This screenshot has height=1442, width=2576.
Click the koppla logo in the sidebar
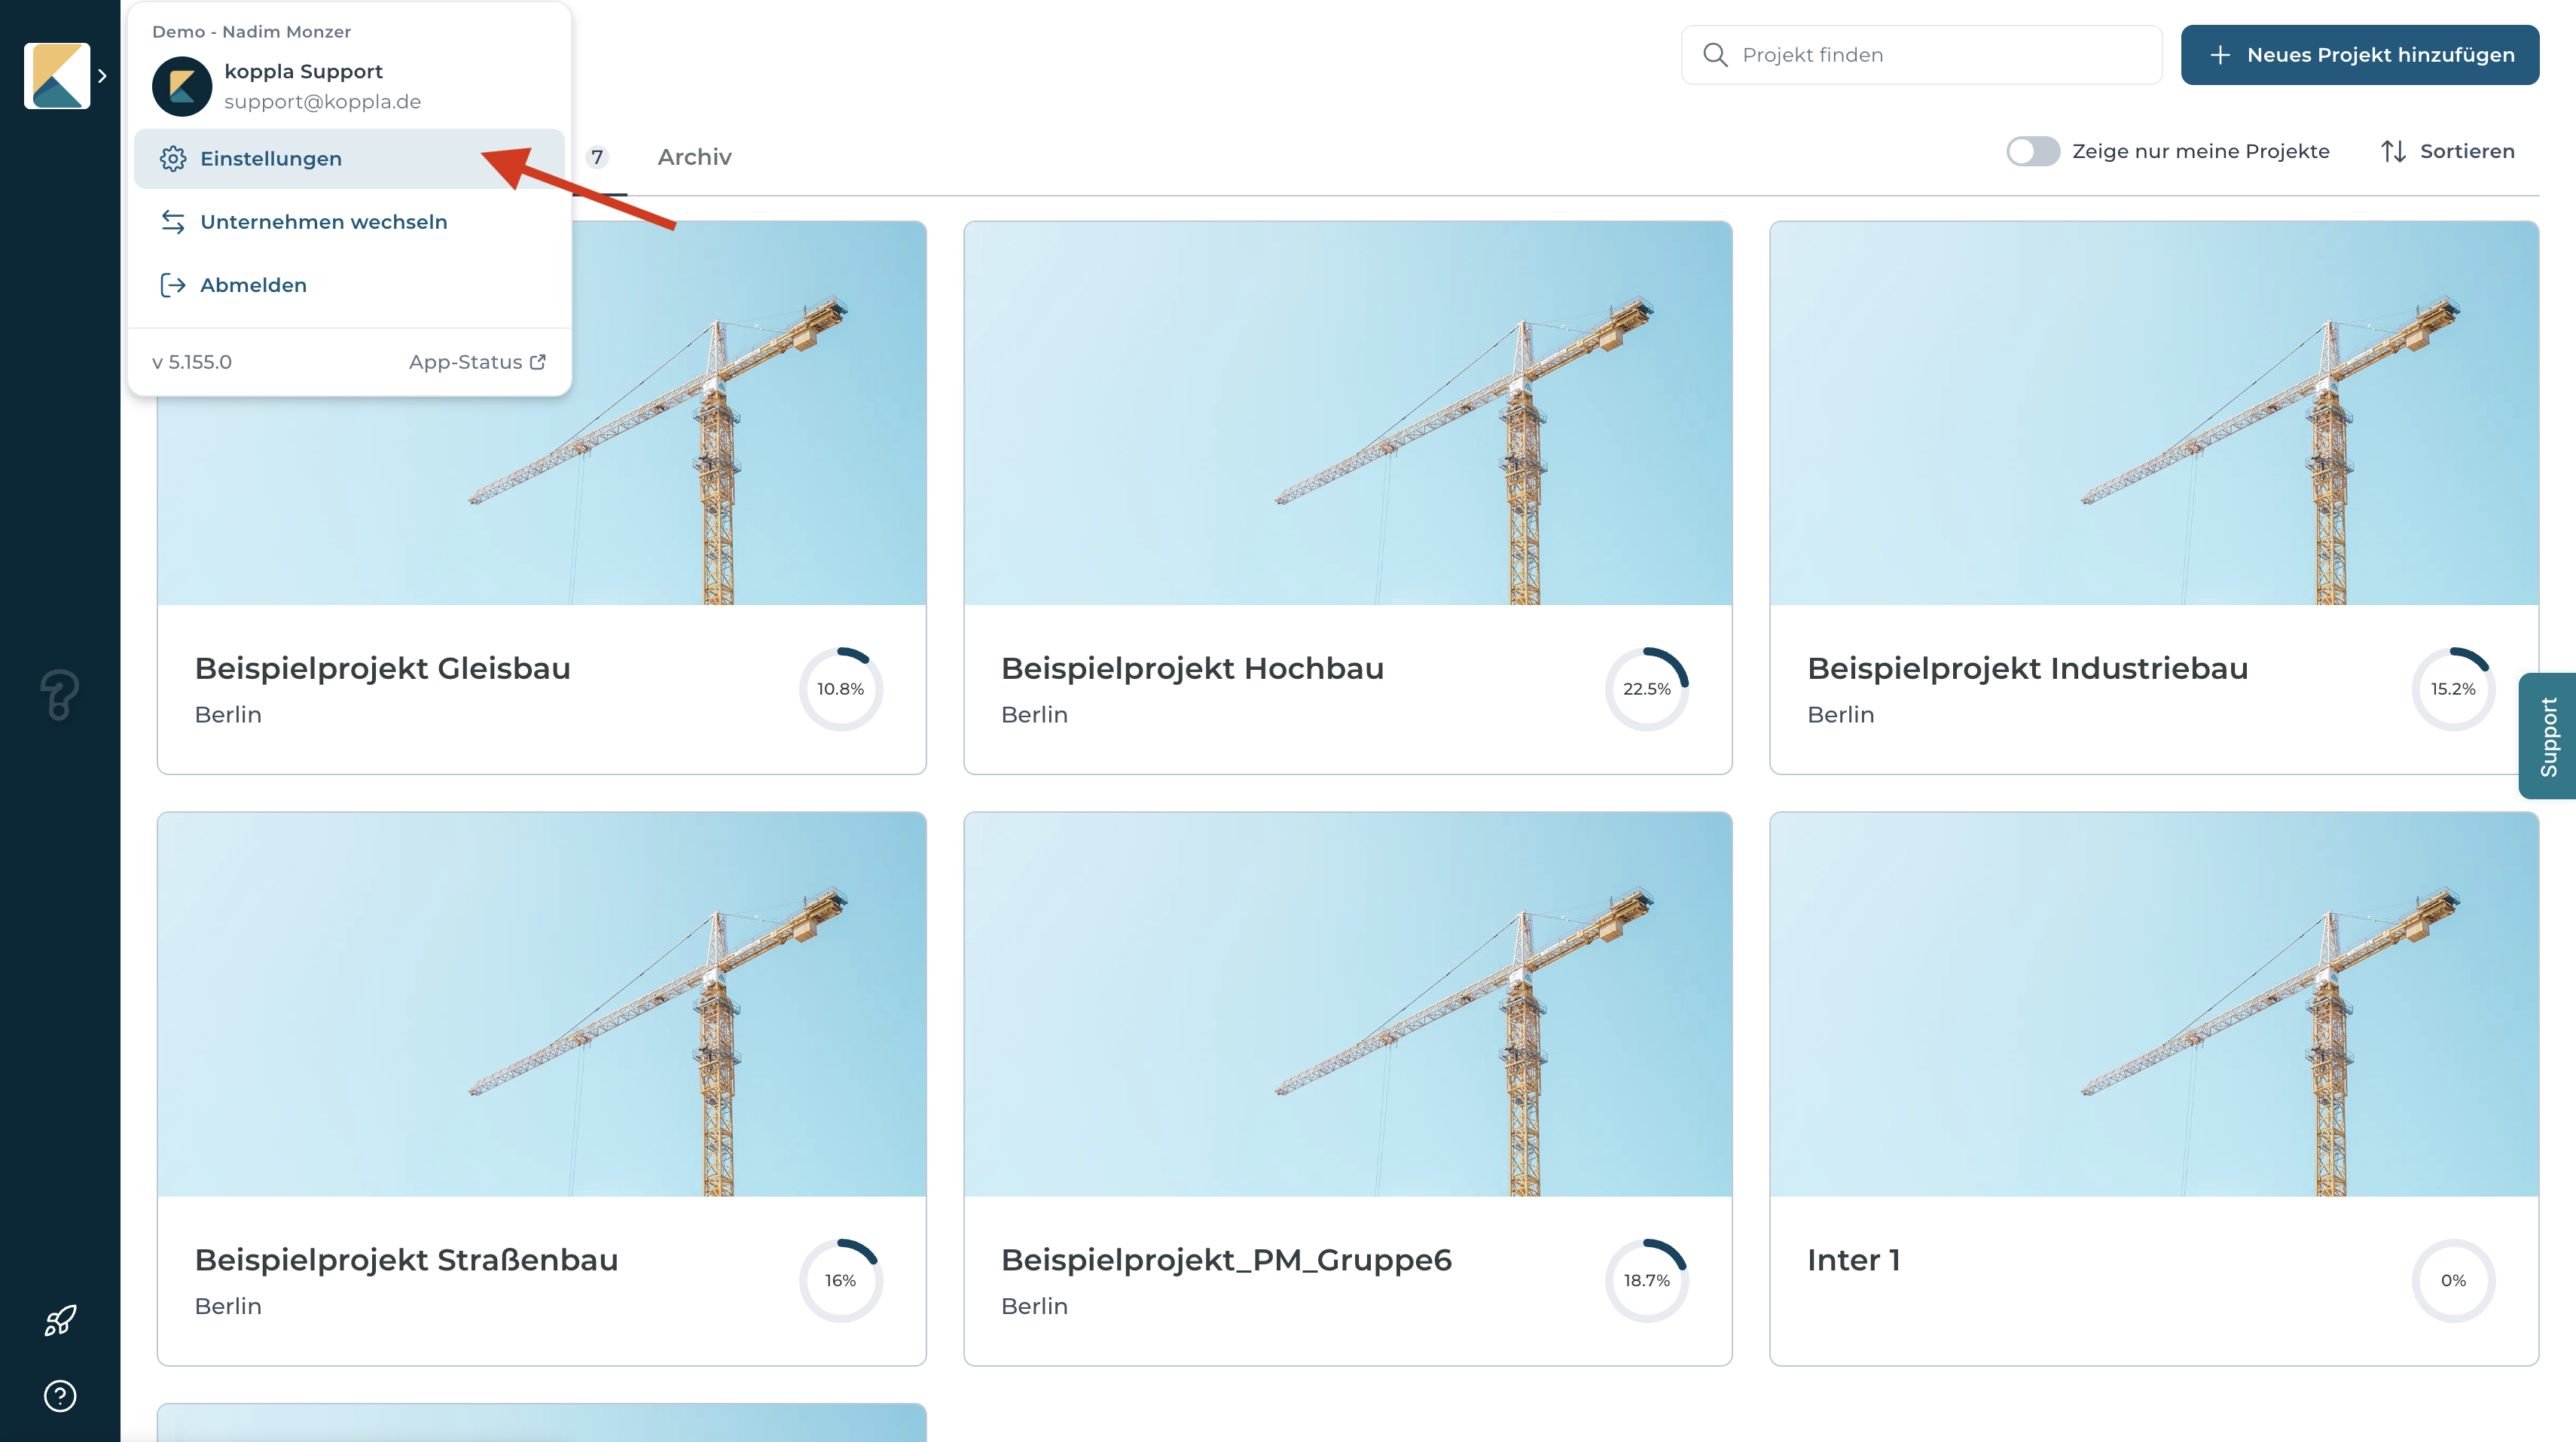pyautogui.click(x=57, y=76)
